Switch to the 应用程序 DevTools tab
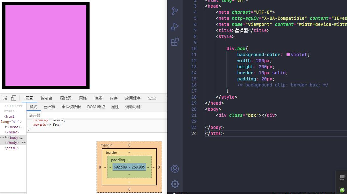347x194 pixels. tap(133, 98)
